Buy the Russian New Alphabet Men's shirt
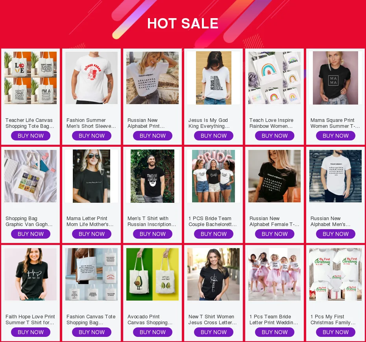 click(335, 234)
